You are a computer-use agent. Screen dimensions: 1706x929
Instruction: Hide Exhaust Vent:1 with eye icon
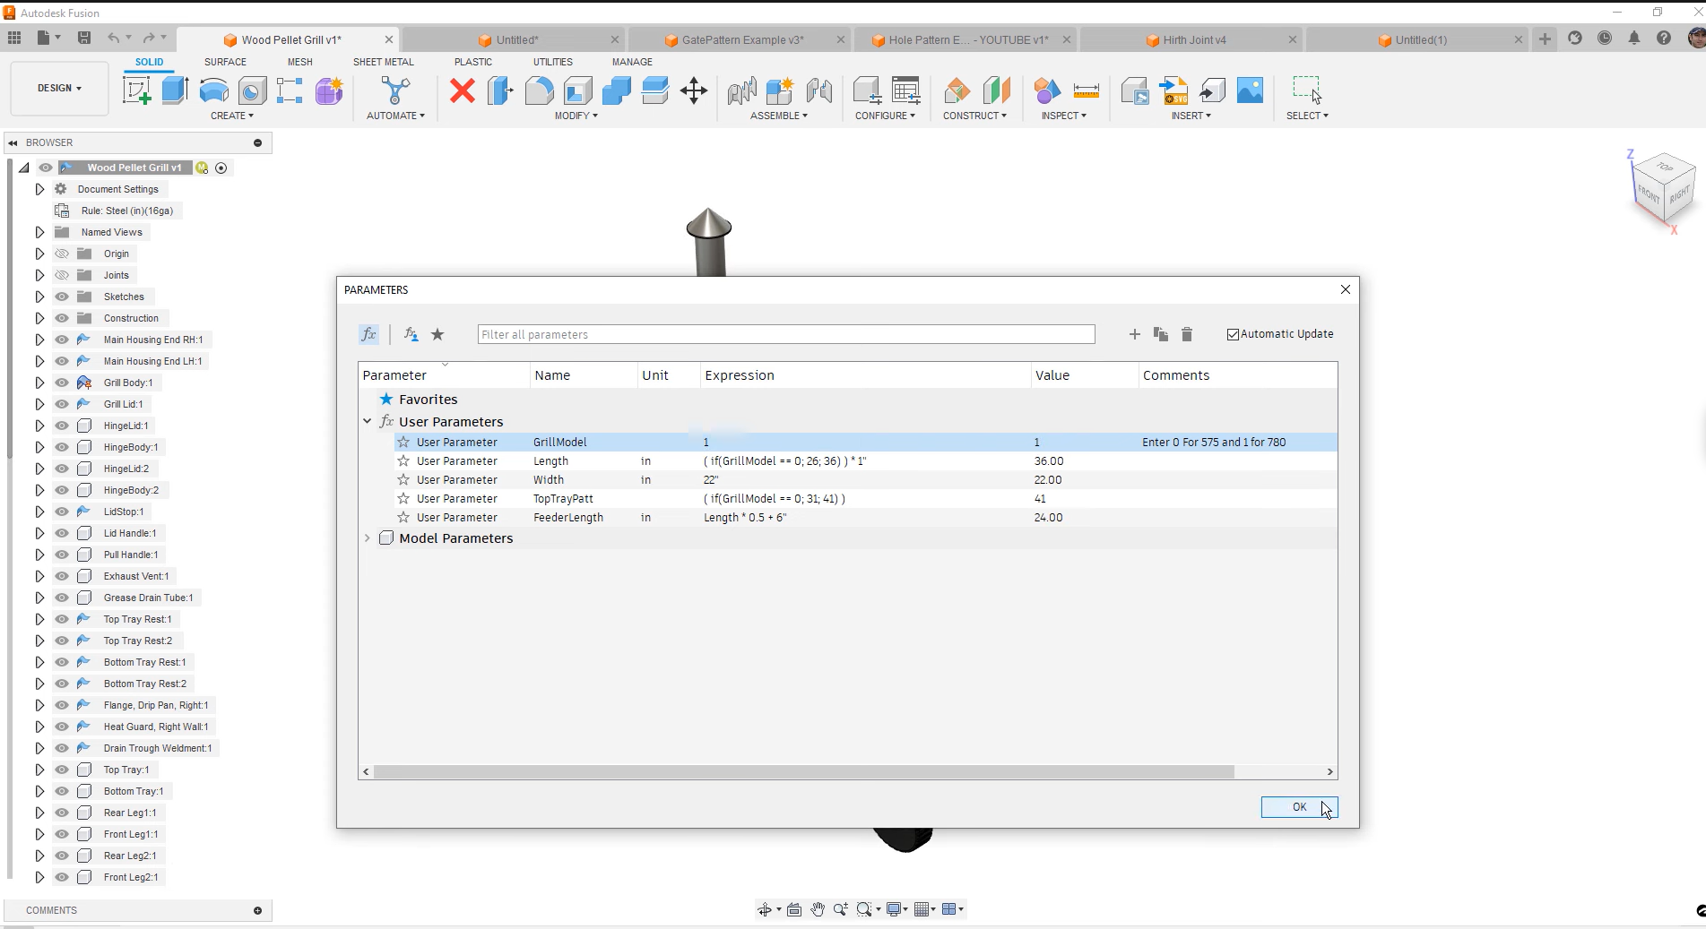62,576
